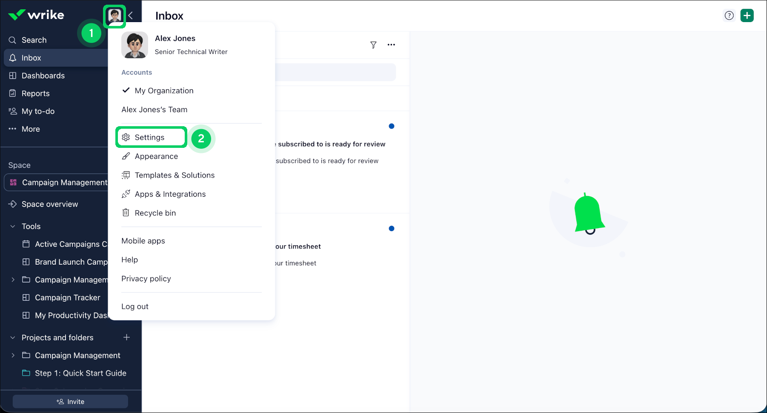Viewport: 767px width, 413px height.
Task: Expand the Campaign Management folder under Tools
Action: [13, 280]
